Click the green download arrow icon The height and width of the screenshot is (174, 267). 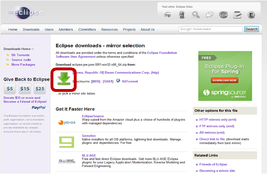coord(64,78)
